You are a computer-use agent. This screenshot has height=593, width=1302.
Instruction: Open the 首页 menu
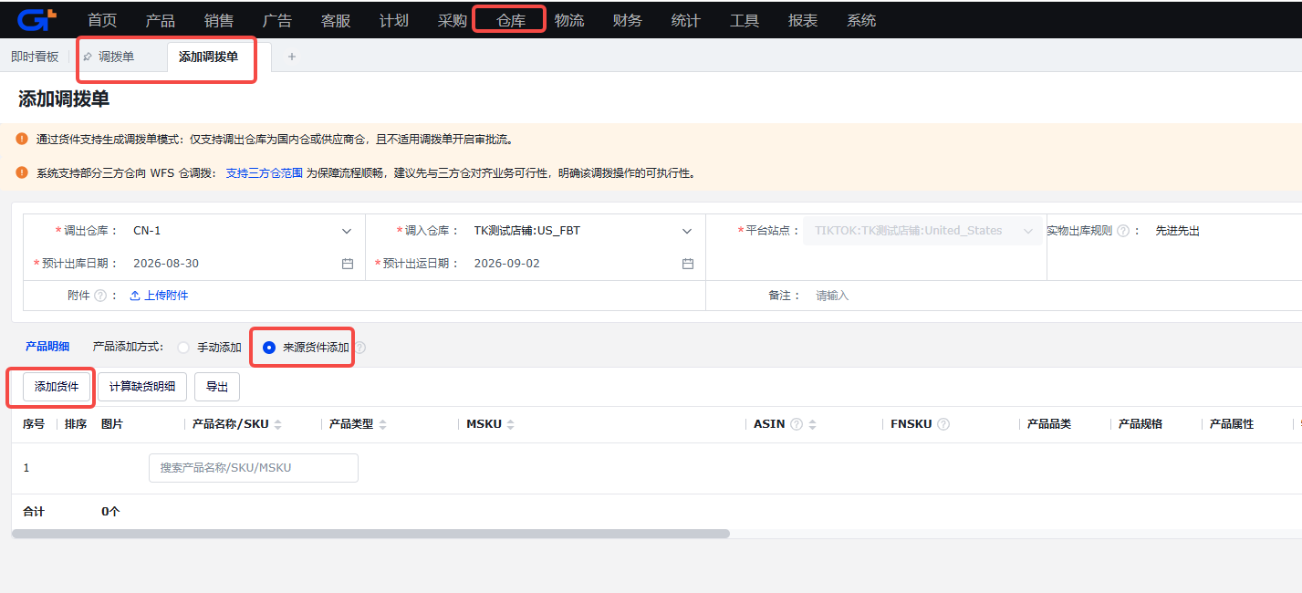[x=102, y=20]
